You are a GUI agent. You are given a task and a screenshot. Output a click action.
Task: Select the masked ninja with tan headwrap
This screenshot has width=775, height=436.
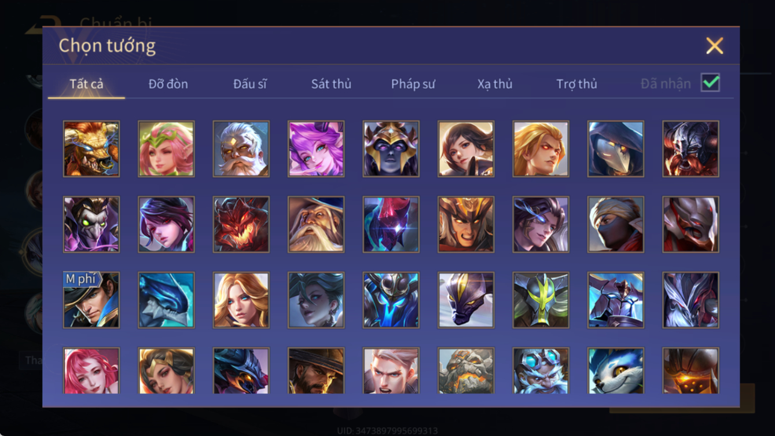coord(616,225)
